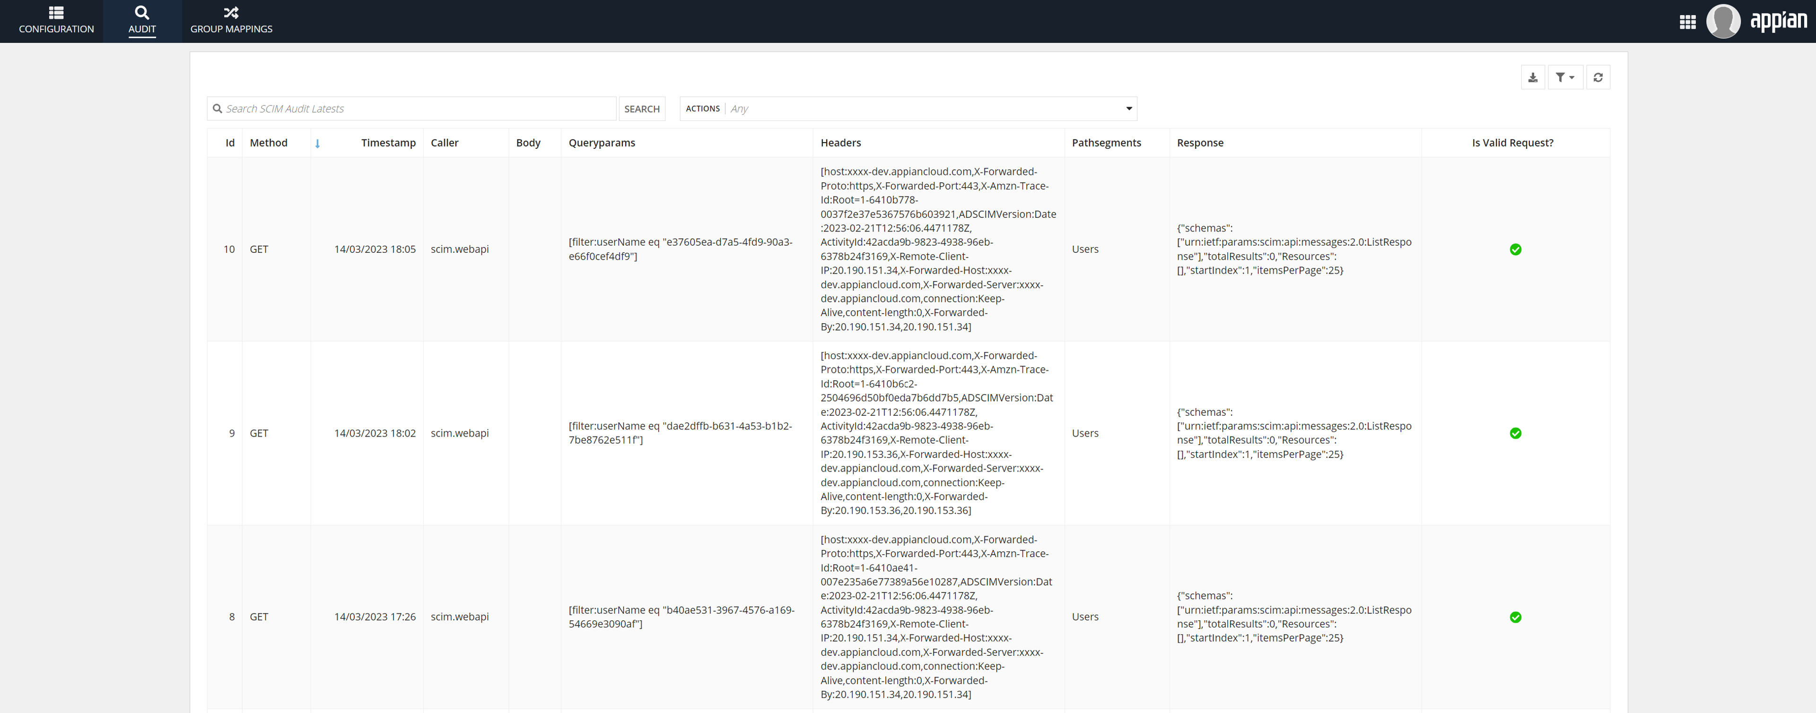1816x713 pixels.
Task: Switch to the Audit tab
Action: [x=142, y=21]
